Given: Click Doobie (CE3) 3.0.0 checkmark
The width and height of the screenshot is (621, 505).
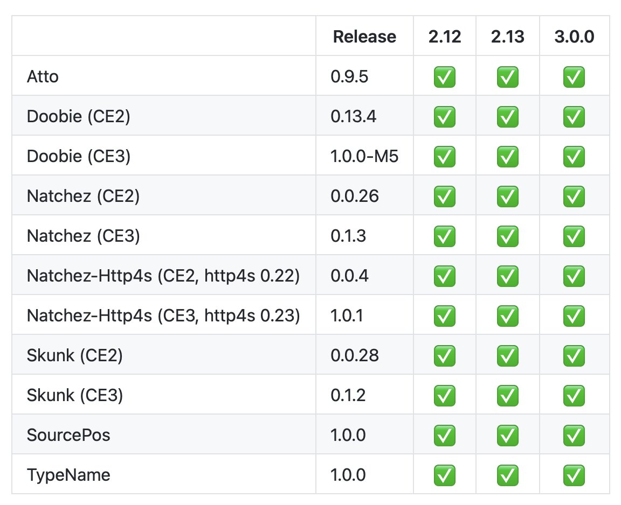Looking at the screenshot, I should (574, 157).
